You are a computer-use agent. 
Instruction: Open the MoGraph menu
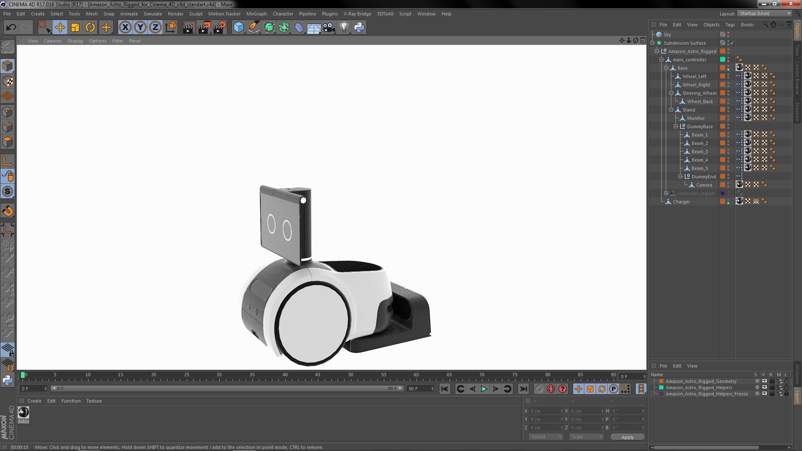click(256, 14)
